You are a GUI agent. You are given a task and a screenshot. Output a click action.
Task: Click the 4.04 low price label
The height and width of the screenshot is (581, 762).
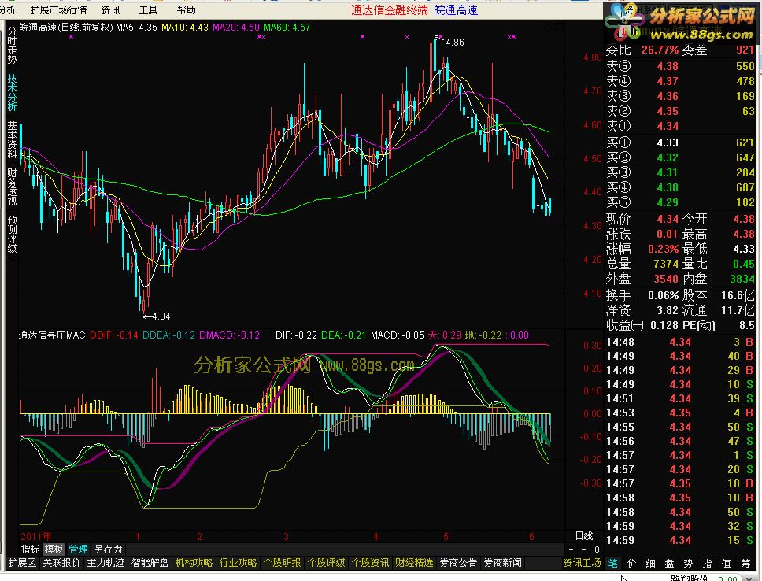(x=161, y=316)
